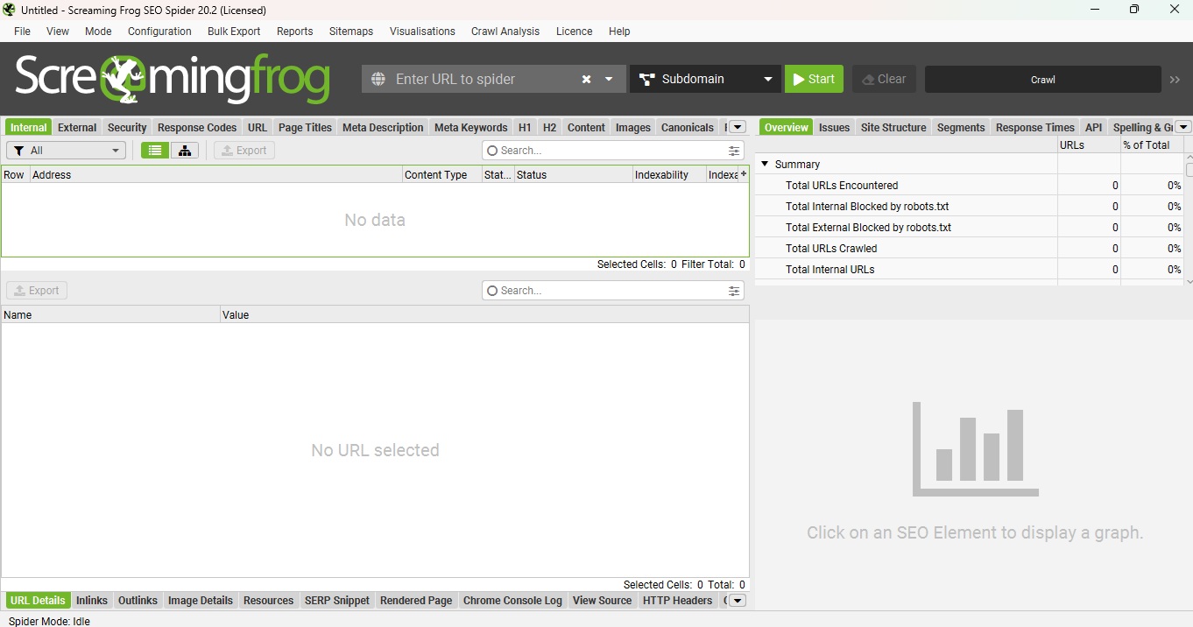Open the File menu
Screen dimensions: 1193x627
point(22,32)
